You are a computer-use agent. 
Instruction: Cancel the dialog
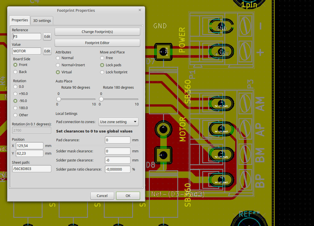102,196
